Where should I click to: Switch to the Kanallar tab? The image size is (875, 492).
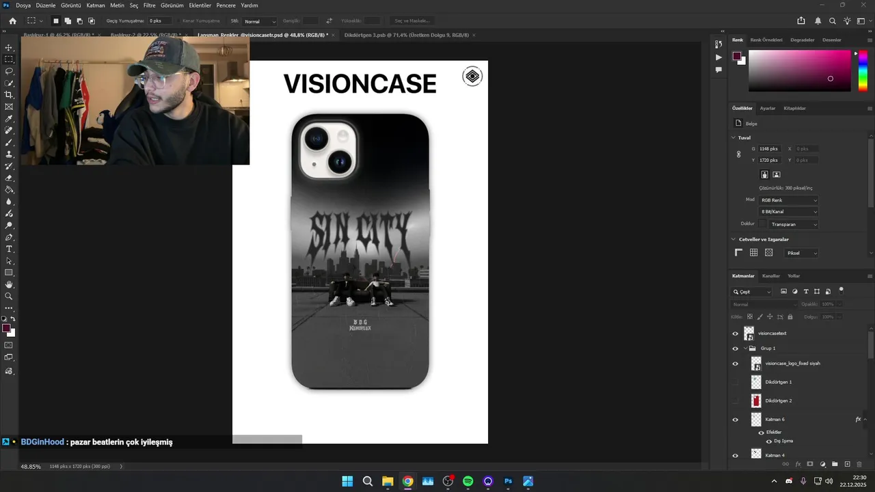tap(771, 276)
